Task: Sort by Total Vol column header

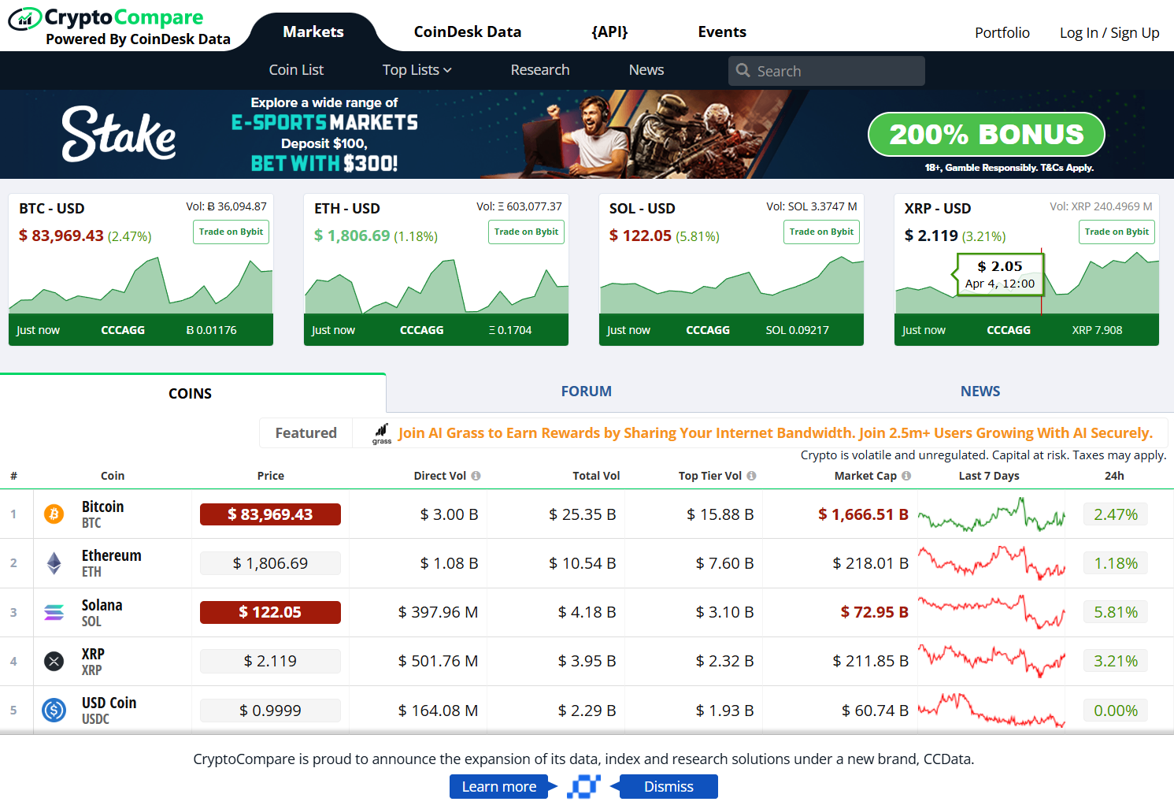Action: point(596,476)
